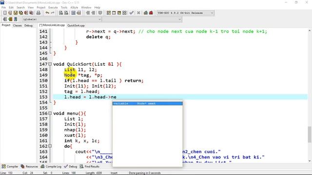Click the Goto line toolbar icon
The image size is (312, 175).
point(79,13)
